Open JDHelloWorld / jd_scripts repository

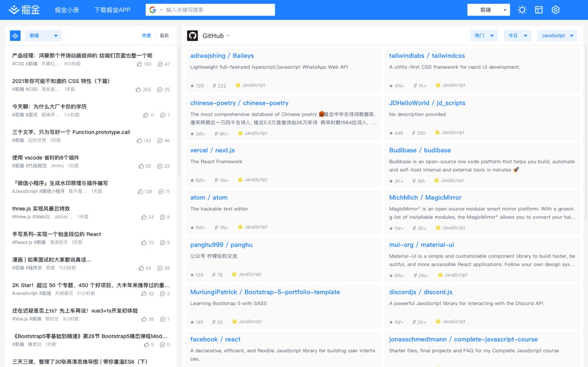427,103
